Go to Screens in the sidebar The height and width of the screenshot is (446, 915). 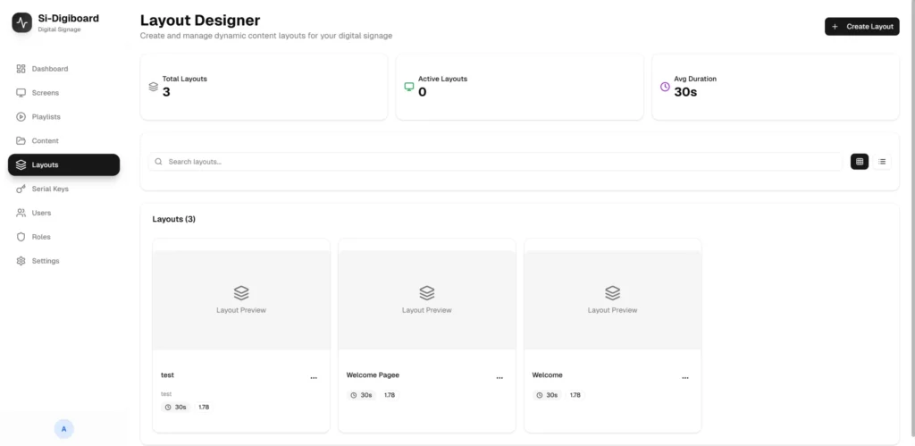pos(45,93)
